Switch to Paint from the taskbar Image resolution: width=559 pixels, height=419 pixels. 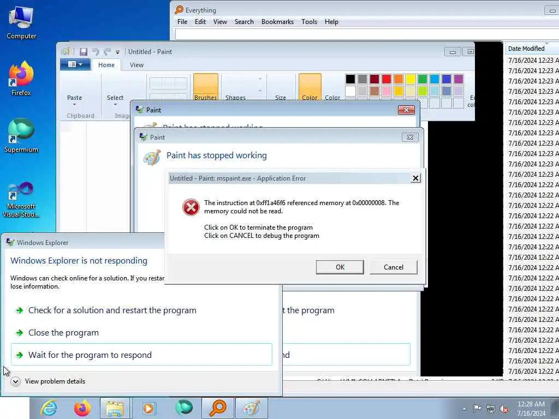click(251, 408)
